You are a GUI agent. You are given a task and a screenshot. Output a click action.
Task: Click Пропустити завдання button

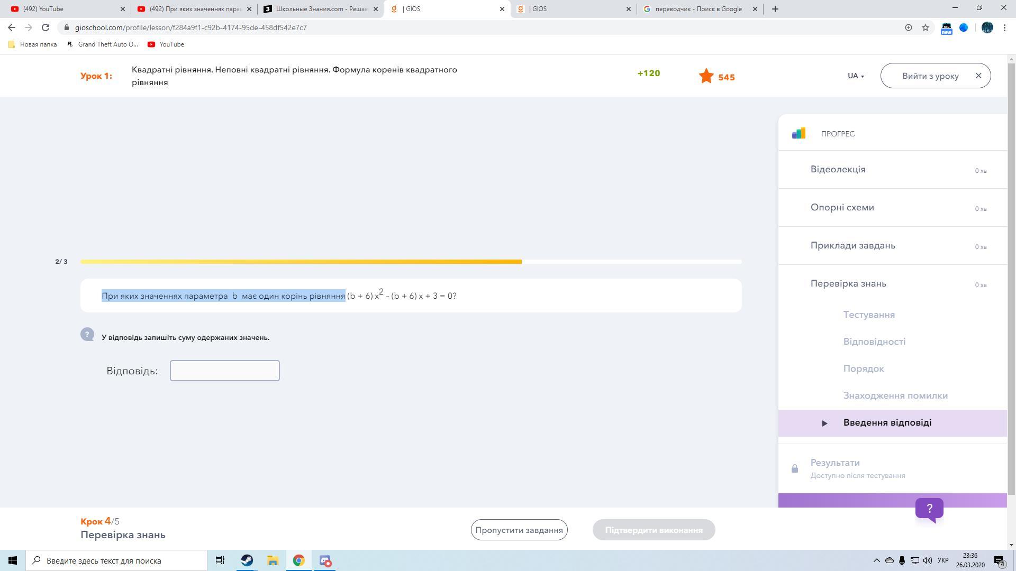coord(519,530)
